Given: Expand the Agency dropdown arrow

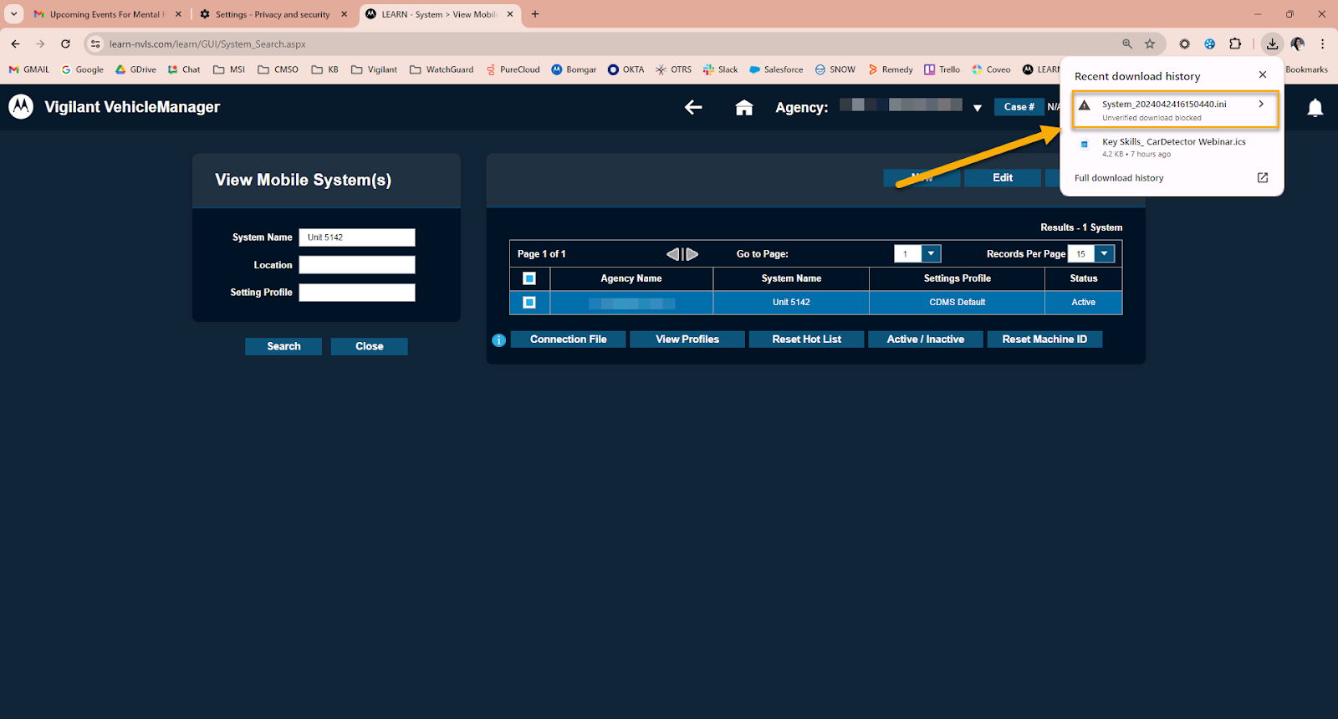Looking at the screenshot, I should [977, 108].
